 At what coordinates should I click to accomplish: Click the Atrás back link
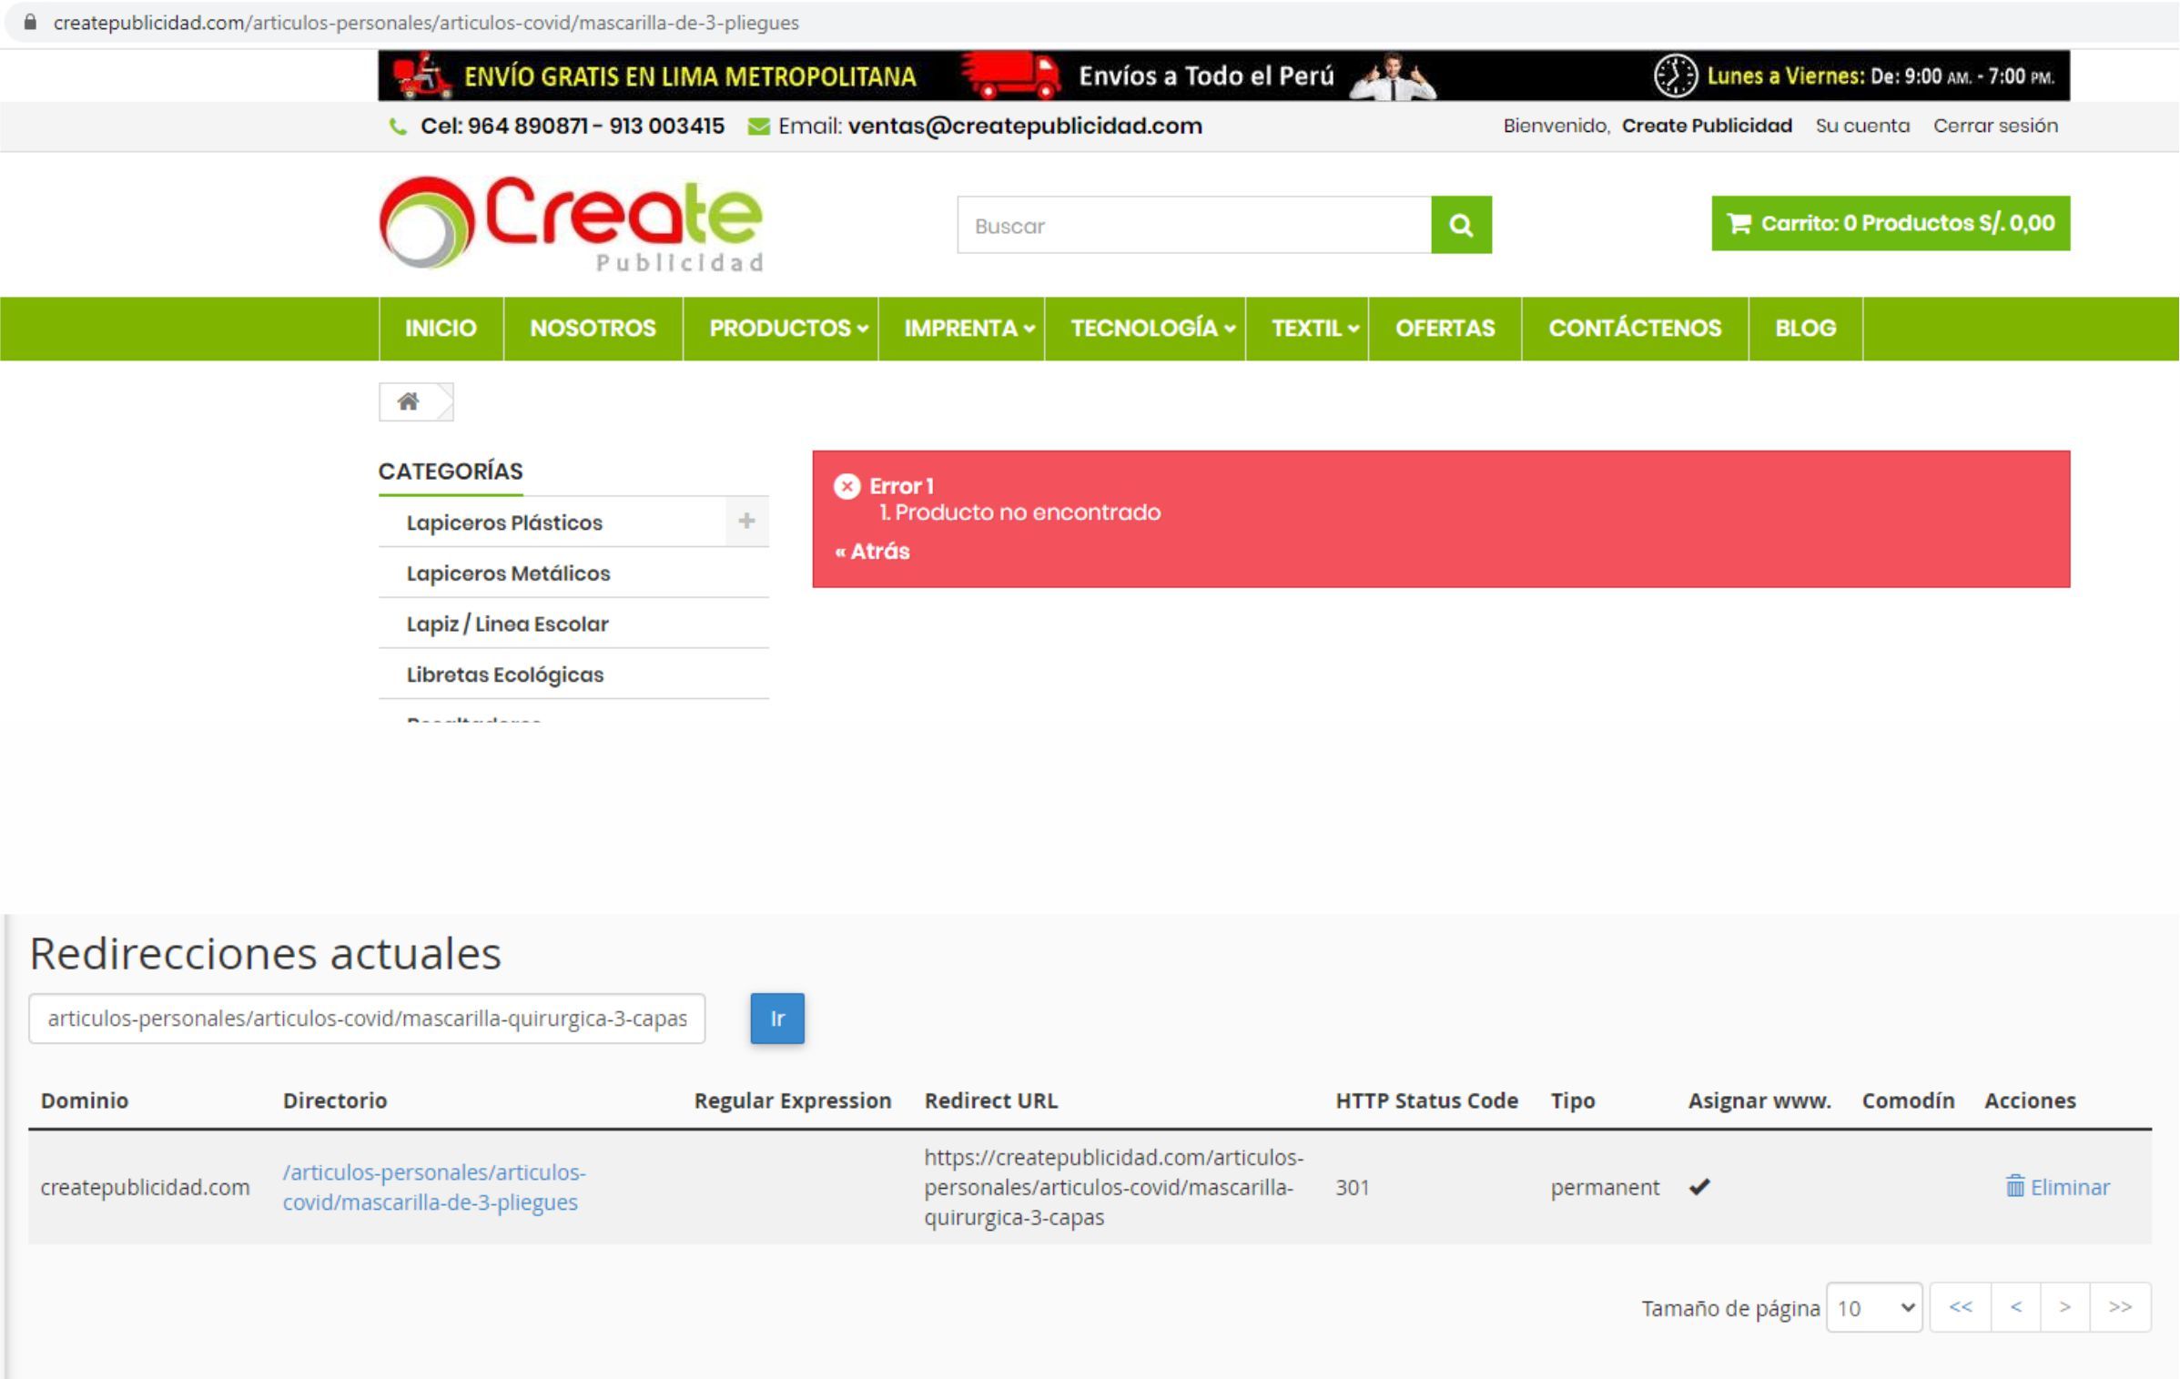click(872, 552)
